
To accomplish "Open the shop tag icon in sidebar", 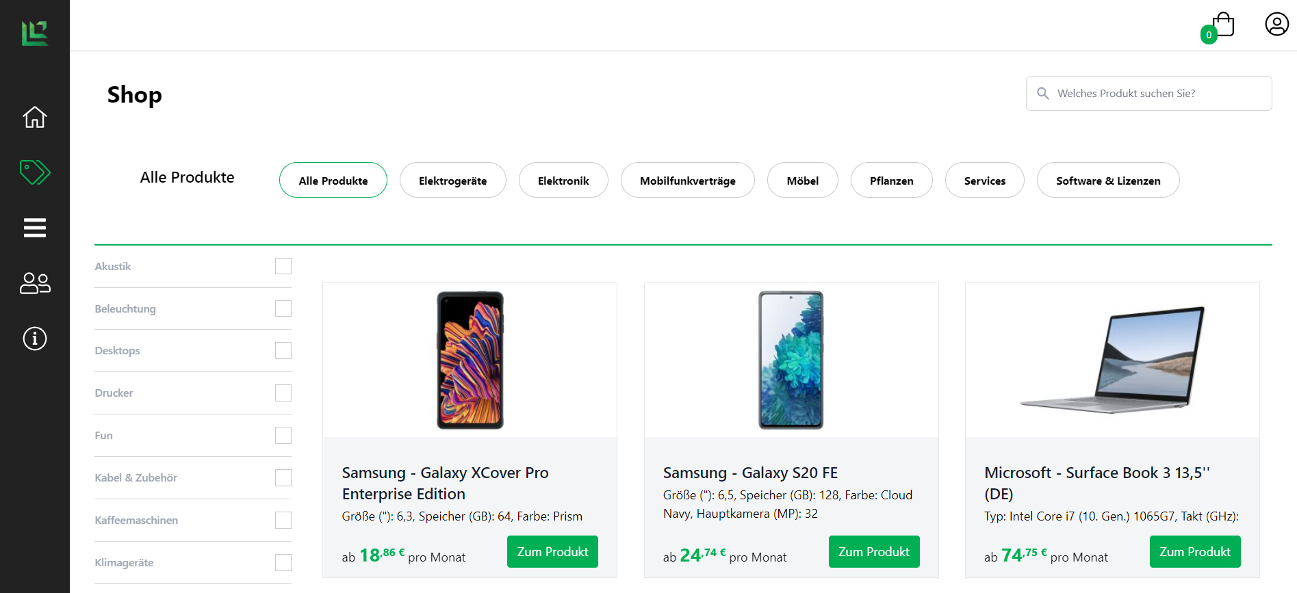I will [x=35, y=172].
